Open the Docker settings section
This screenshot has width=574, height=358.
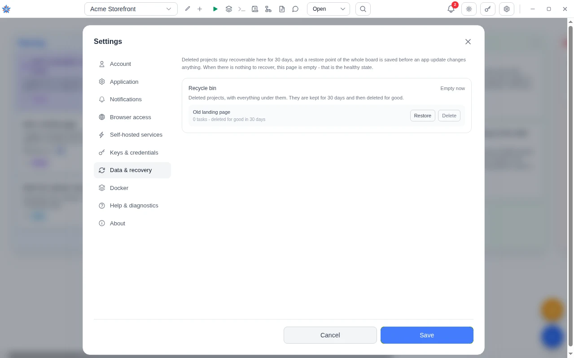132,188
